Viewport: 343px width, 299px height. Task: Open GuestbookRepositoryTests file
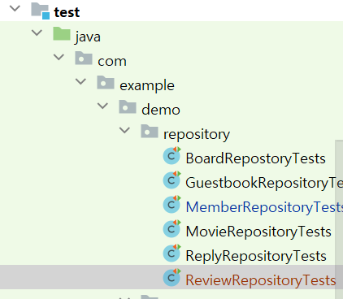264,183
